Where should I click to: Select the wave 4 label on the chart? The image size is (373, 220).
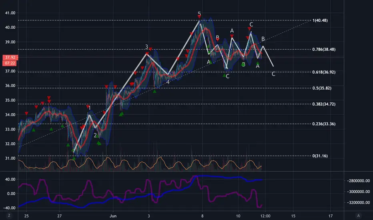pos(168,82)
